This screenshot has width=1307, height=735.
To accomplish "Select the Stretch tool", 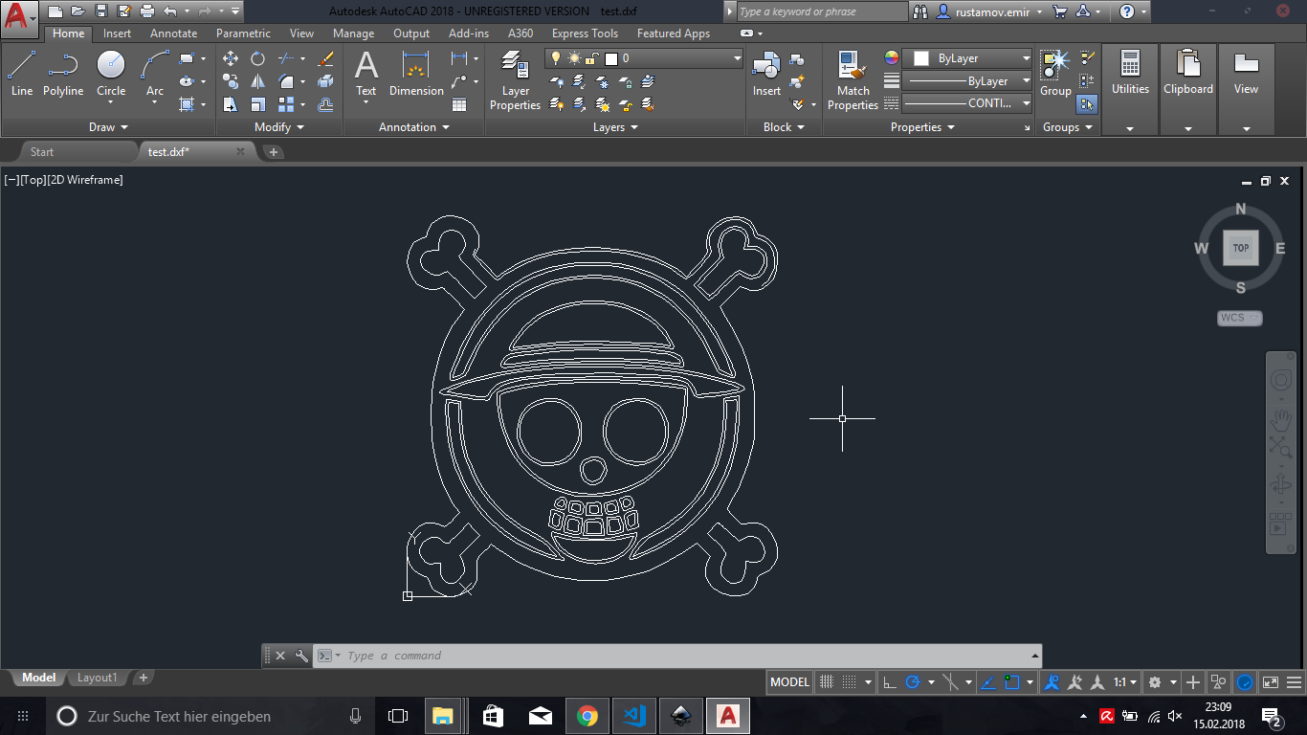I will click(231, 104).
